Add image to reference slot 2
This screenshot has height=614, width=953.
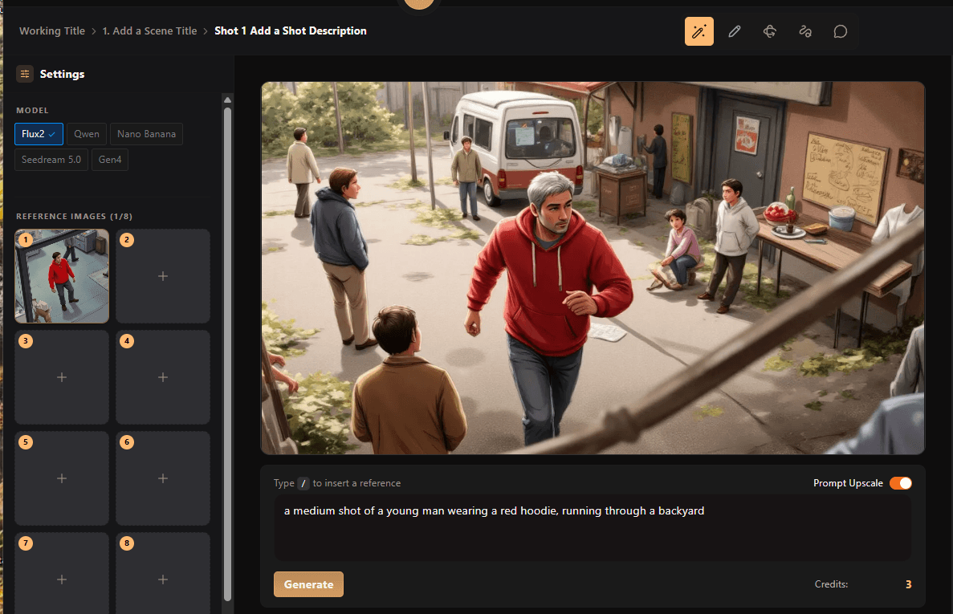[163, 276]
